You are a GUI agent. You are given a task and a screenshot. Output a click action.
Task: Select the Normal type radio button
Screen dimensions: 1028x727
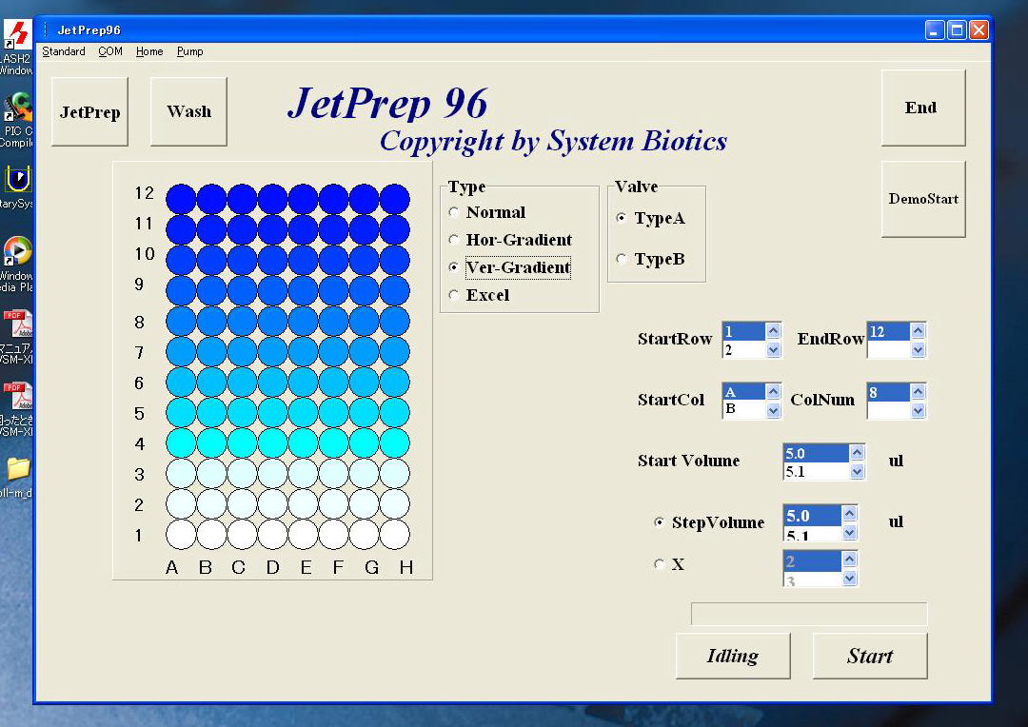tap(454, 213)
